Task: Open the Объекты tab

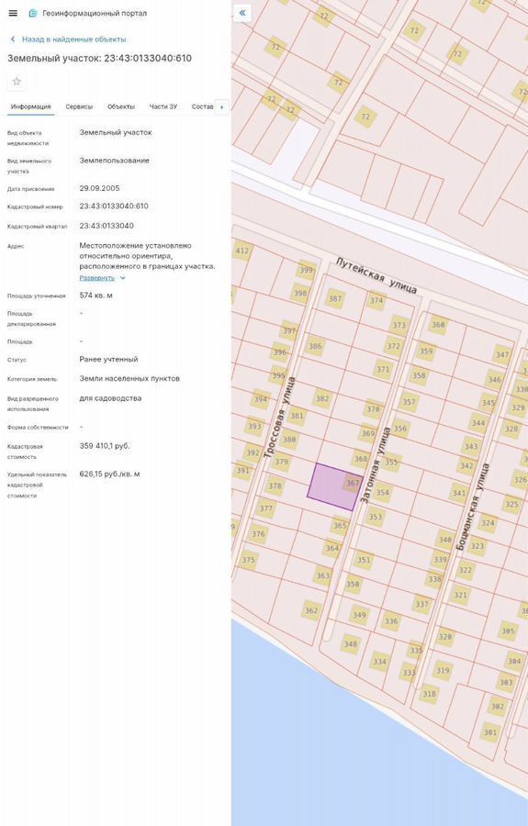Action: pyautogui.click(x=121, y=106)
